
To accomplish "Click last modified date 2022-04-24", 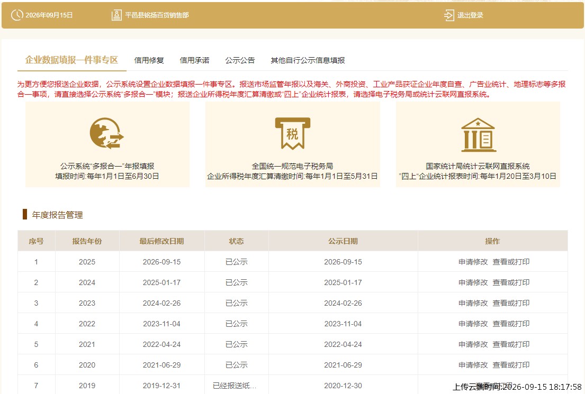I will coord(161,344).
